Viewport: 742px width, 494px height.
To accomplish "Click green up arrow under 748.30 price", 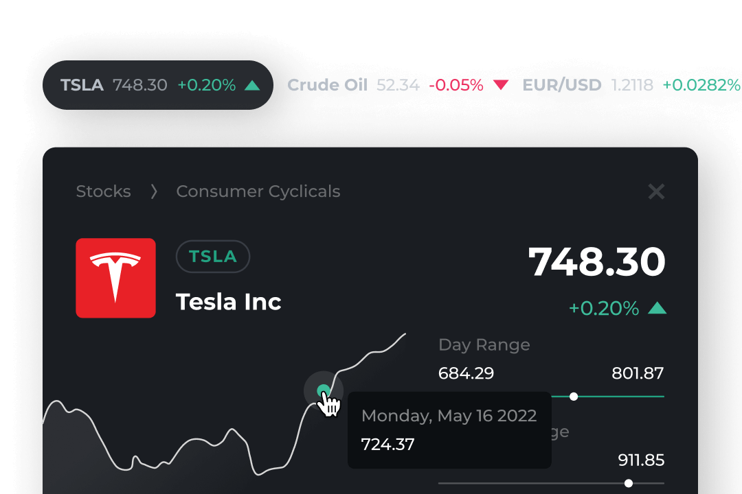I will point(657,309).
